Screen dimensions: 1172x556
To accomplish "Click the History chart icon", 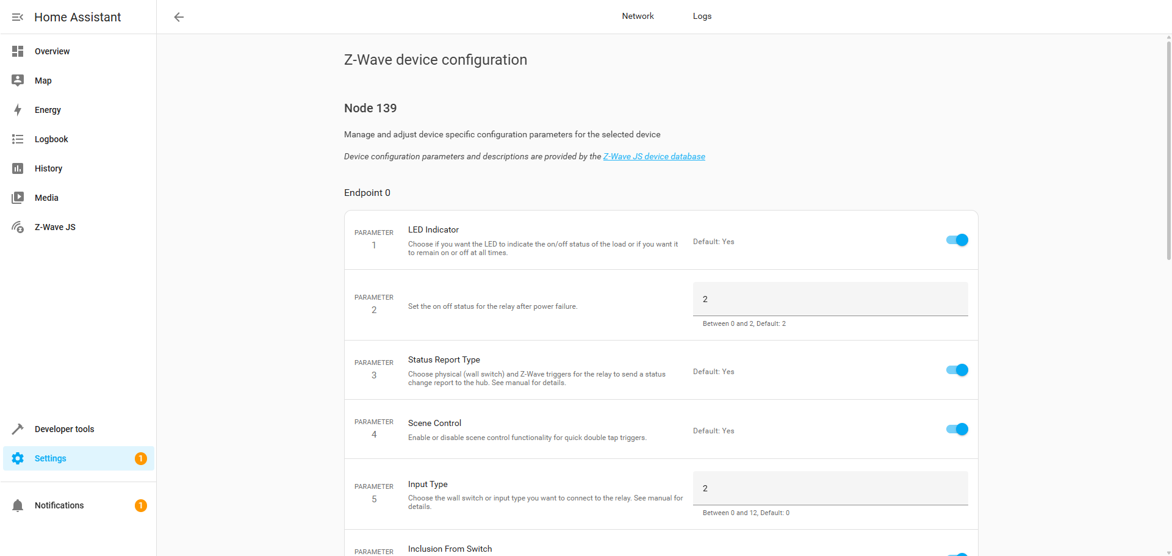I will pyautogui.click(x=18, y=168).
